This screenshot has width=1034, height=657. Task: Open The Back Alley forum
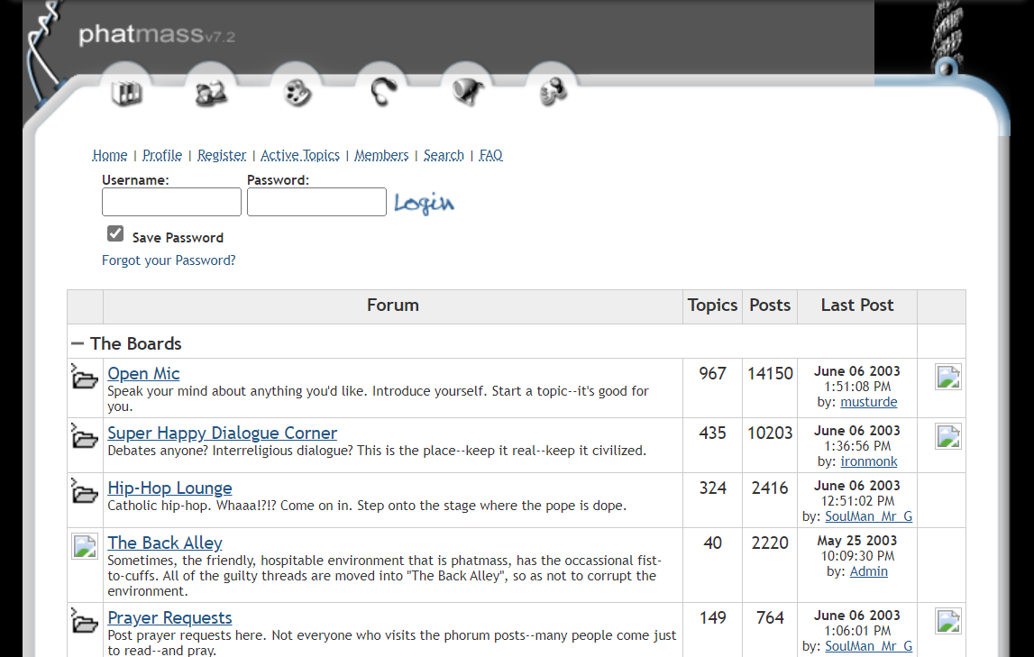click(165, 543)
